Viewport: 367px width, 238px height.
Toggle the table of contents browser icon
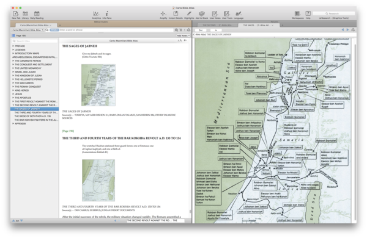[13, 35]
